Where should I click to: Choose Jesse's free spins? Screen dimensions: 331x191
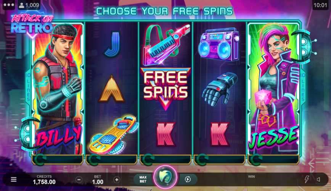[x=273, y=89]
